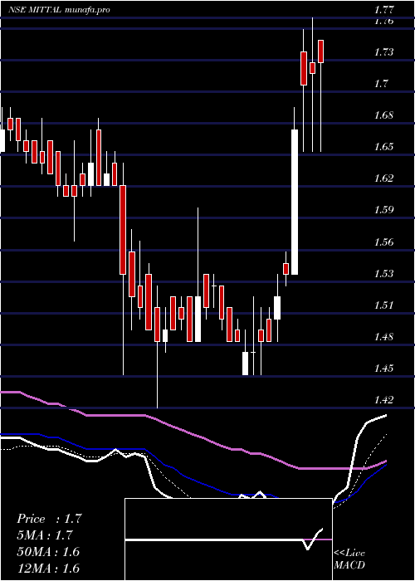Click the 1.42 price axis label
415x581 pixels.
(383, 400)
